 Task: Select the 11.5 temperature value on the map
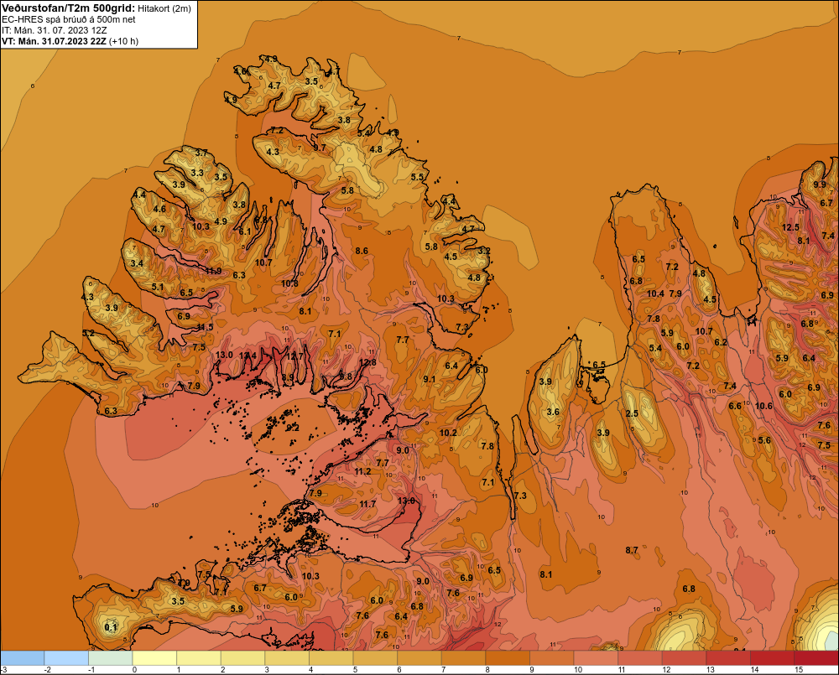coord(205,327)
